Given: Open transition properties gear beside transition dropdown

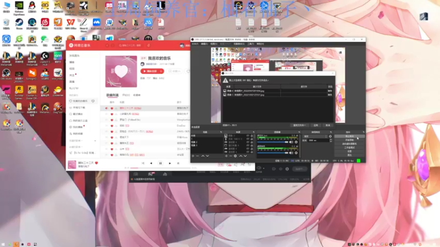Looking at the screenshot, I should tap(331, 136).
